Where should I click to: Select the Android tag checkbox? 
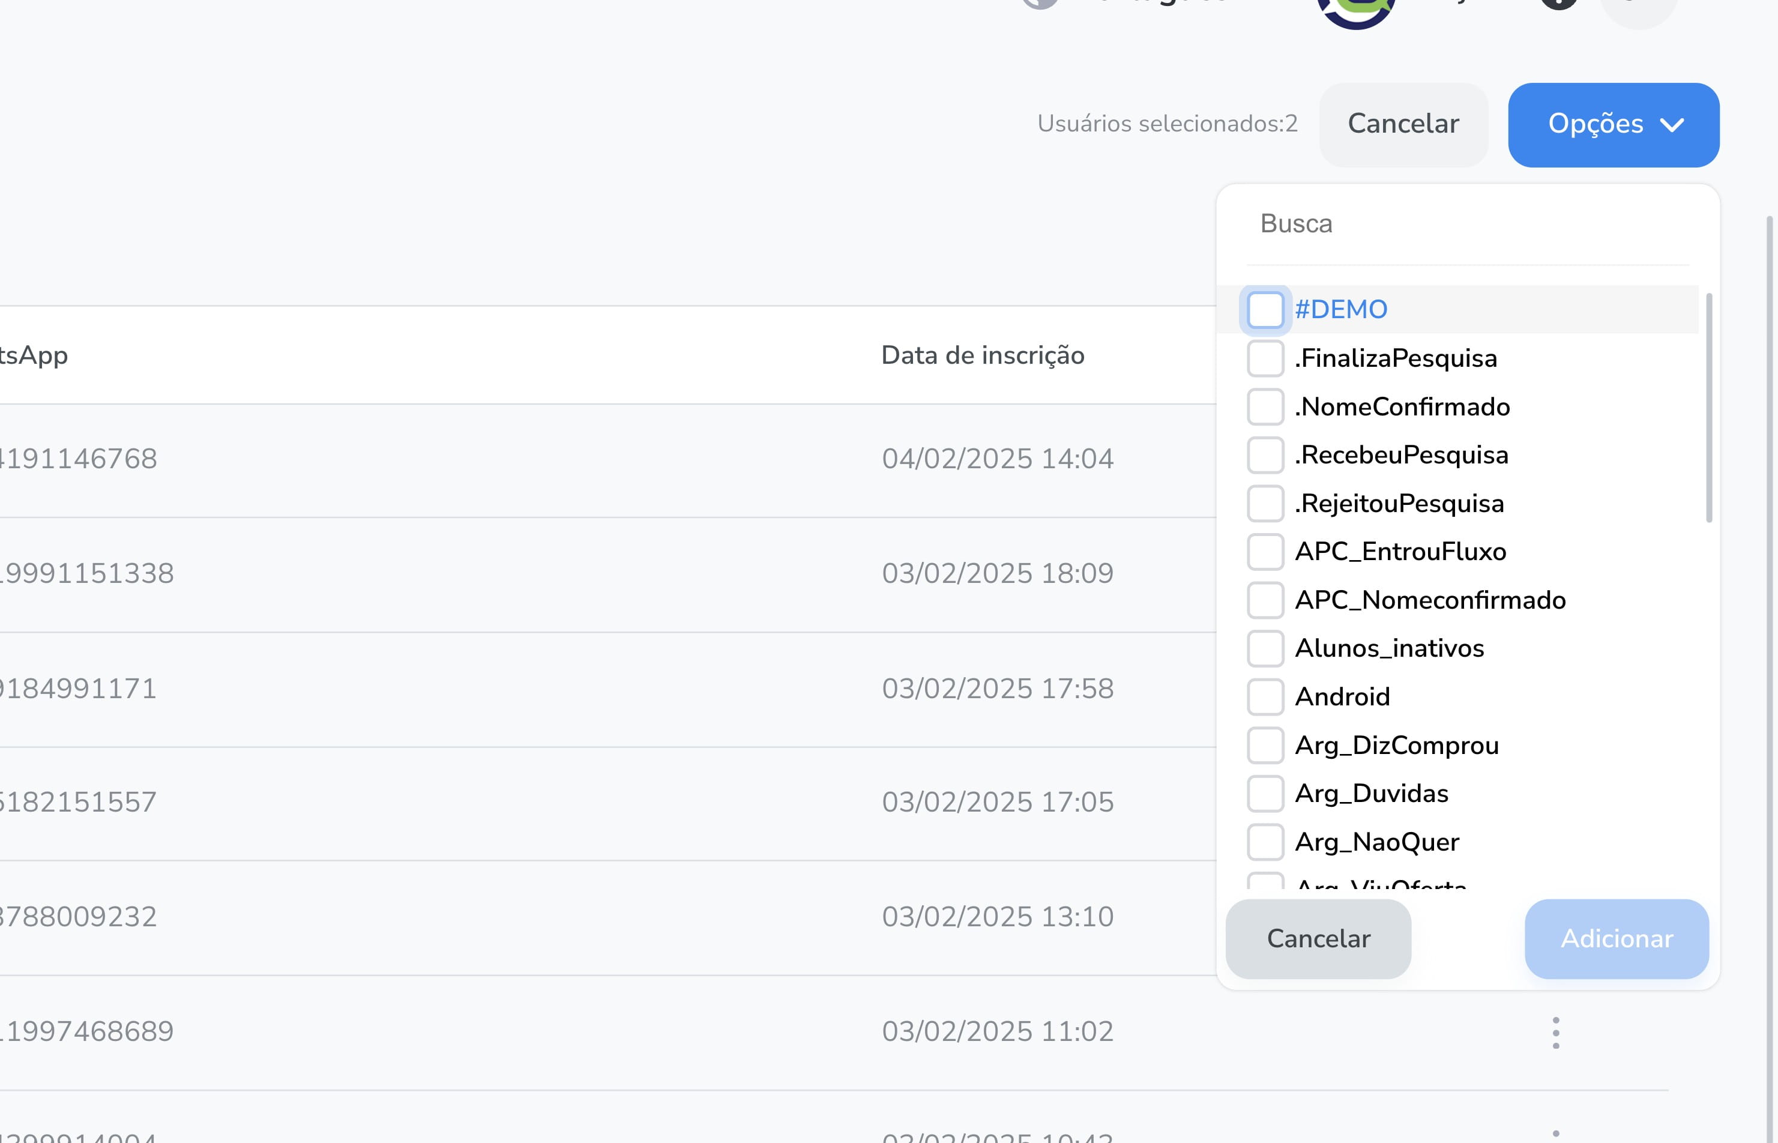[1265, 697]
